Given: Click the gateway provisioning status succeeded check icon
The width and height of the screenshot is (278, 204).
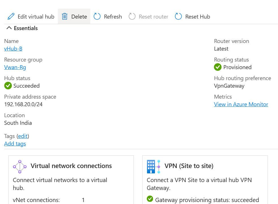Looking at the screenshot, I should [x=150, y=200].
